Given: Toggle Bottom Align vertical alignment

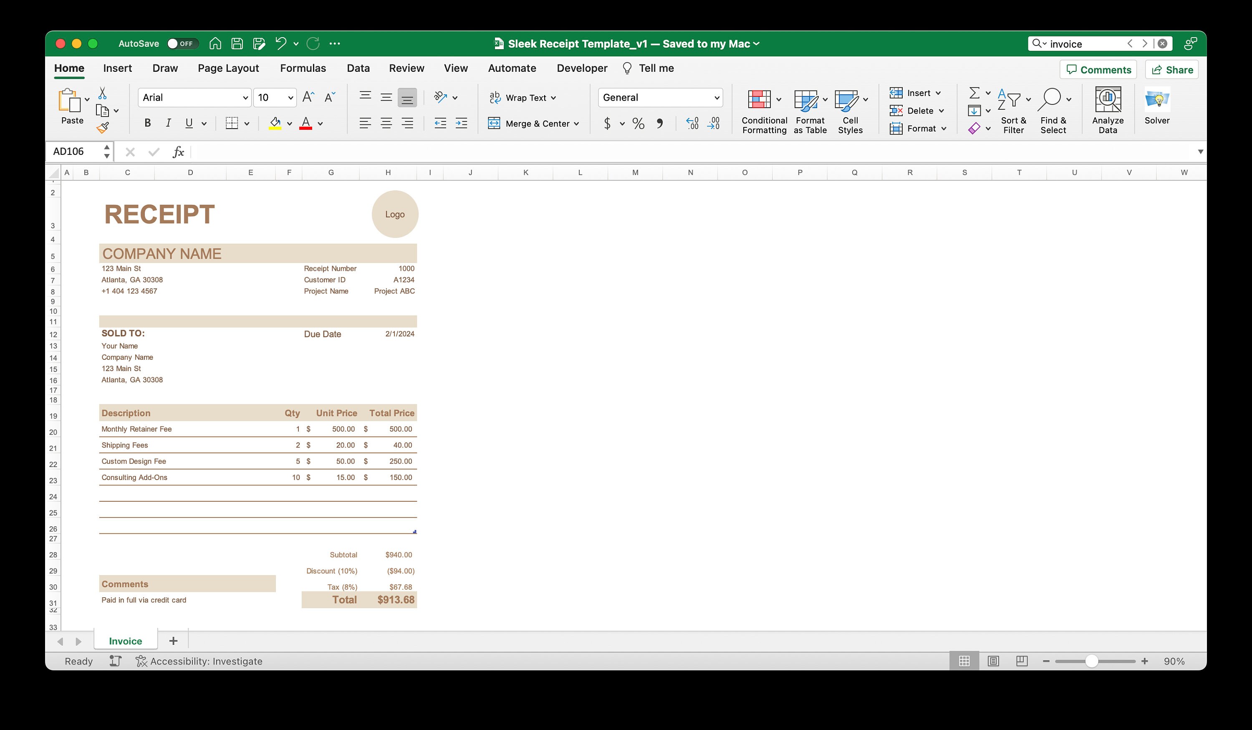Looking at the screenshot, I should coord(407,97).
